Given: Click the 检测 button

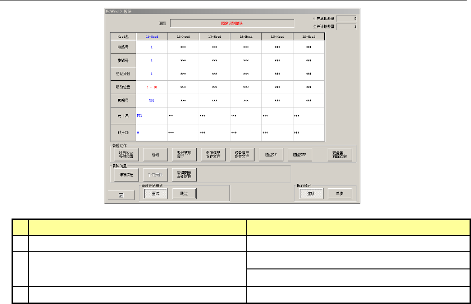Looking at the screenshot, I should (x=155, y=155).
